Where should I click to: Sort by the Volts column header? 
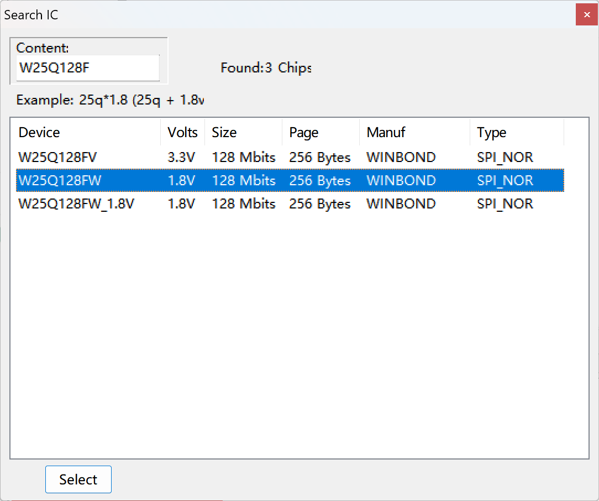(182, 132)
